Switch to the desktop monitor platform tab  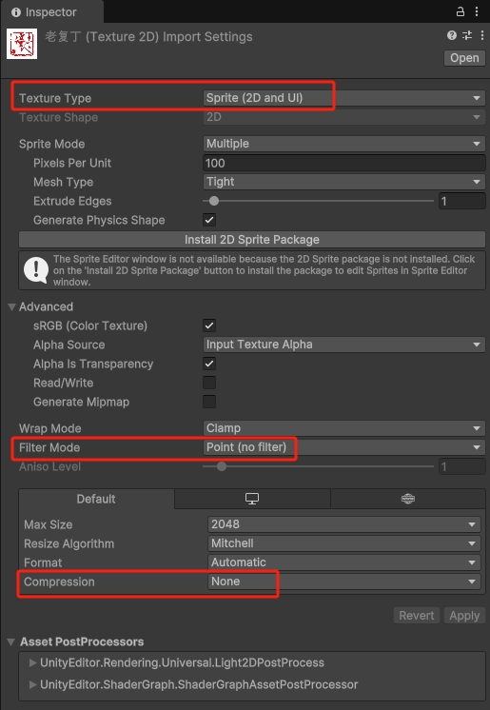252,499
